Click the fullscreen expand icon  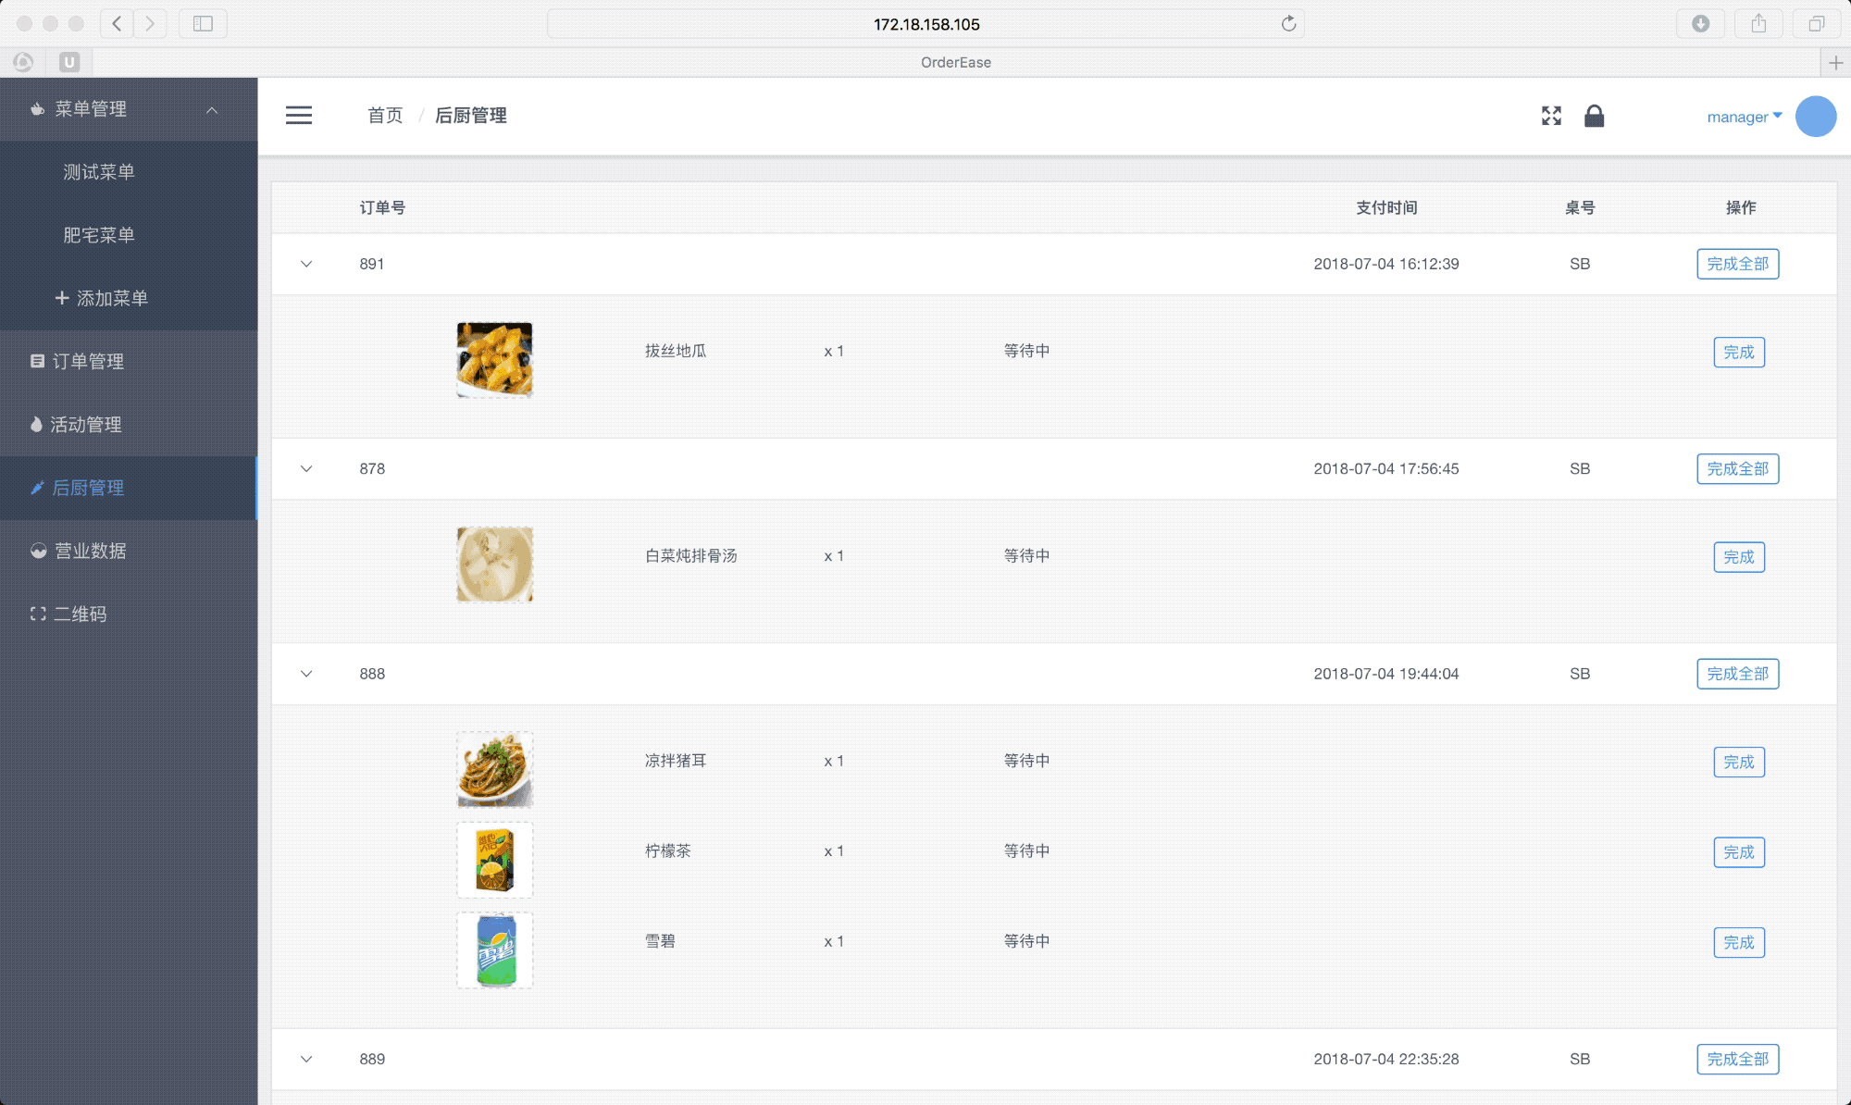point(1551,116)
